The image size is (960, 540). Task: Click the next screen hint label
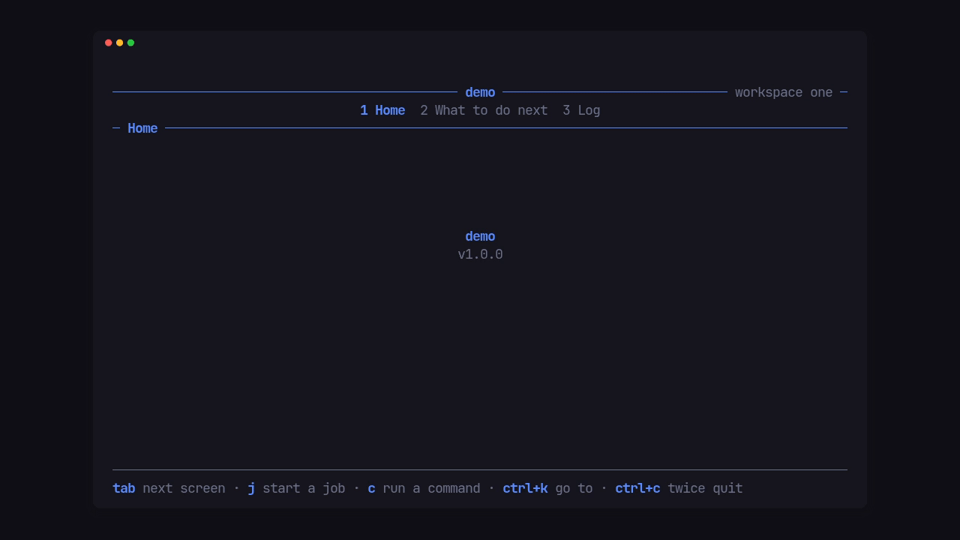(x=184, y=488)
